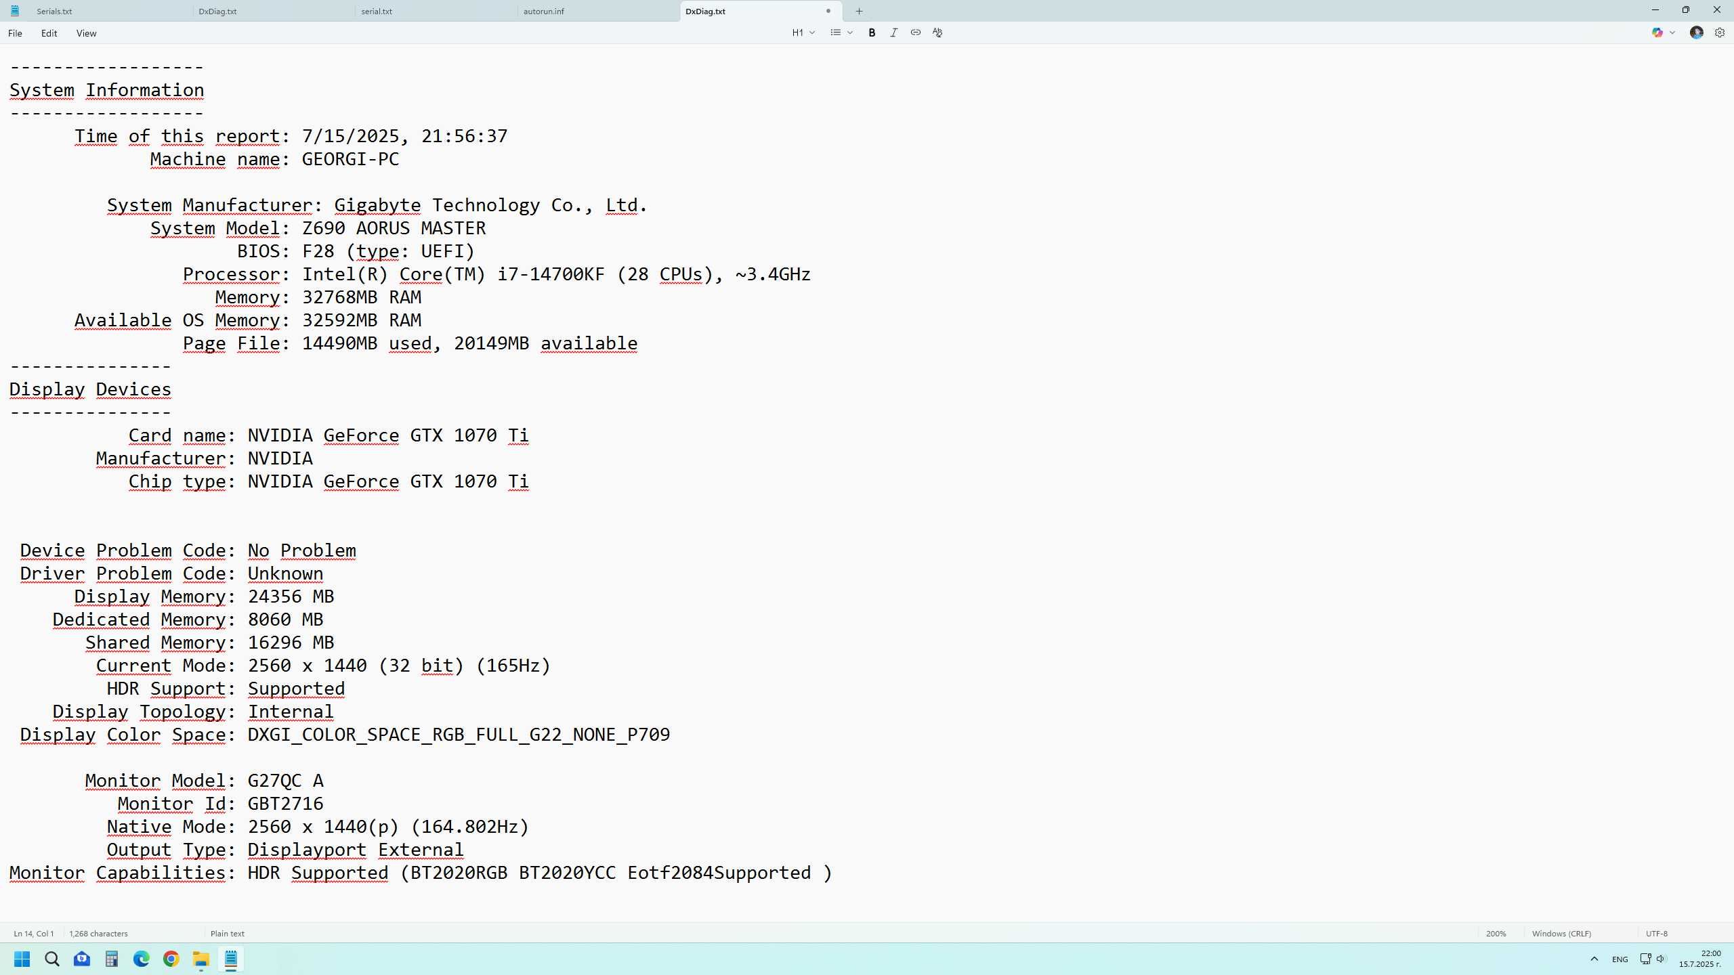
Task: Click the Current Mode 2560 x 1440 line
Action: tap(323, 666)
